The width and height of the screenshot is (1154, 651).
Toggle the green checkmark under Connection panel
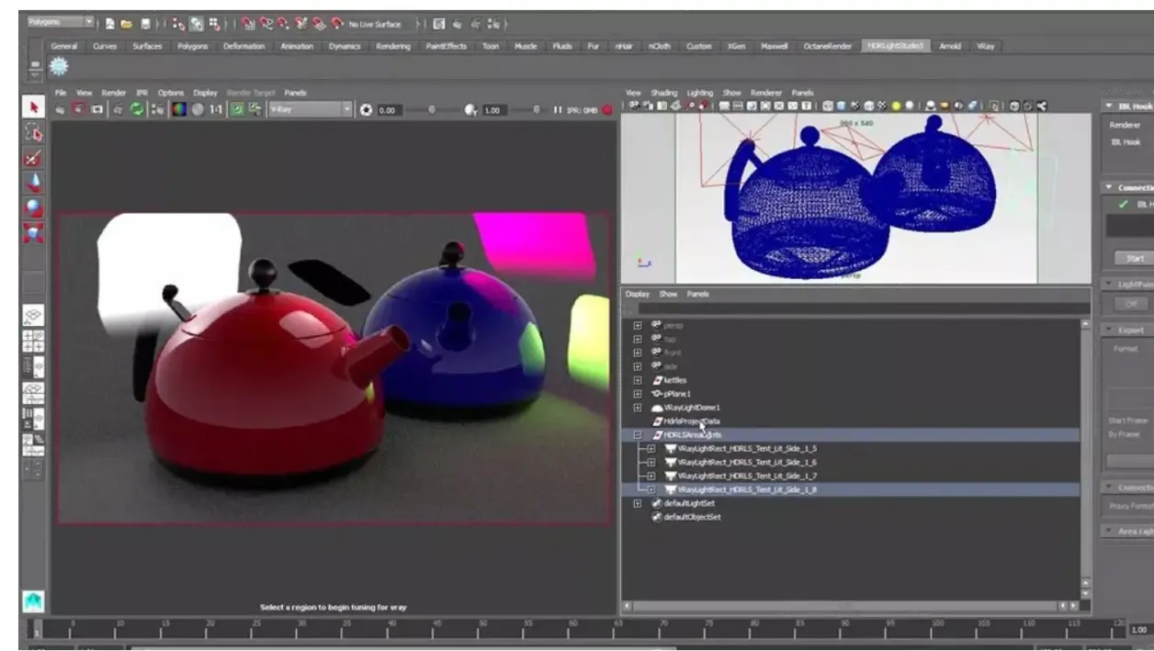tap(1123, 204)
